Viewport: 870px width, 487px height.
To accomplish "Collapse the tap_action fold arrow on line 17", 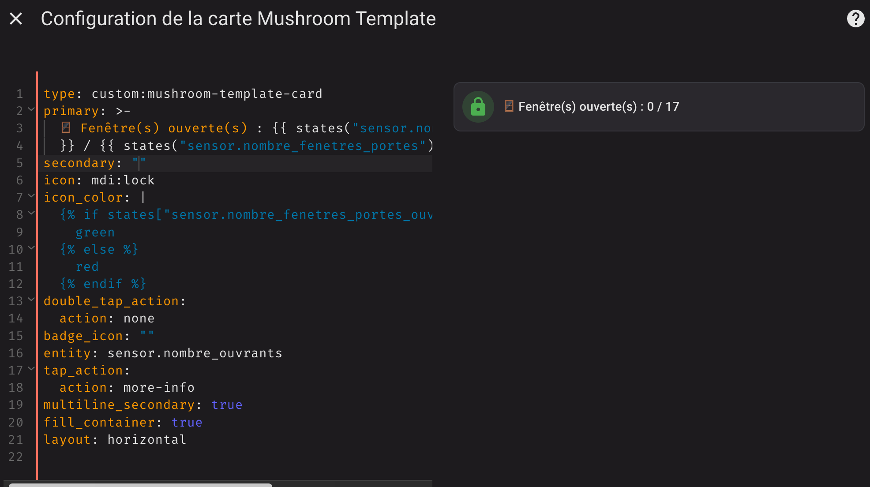I will (31, 369).
